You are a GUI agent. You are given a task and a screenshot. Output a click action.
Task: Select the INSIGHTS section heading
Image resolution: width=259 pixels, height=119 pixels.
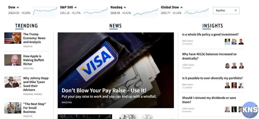[x=213, y=26]
